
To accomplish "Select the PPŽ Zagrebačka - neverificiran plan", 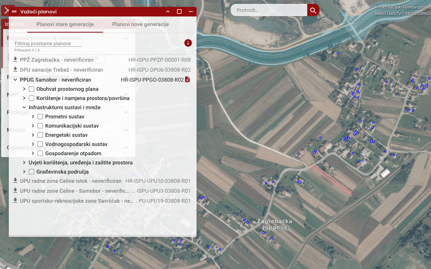I will (57, 60).
